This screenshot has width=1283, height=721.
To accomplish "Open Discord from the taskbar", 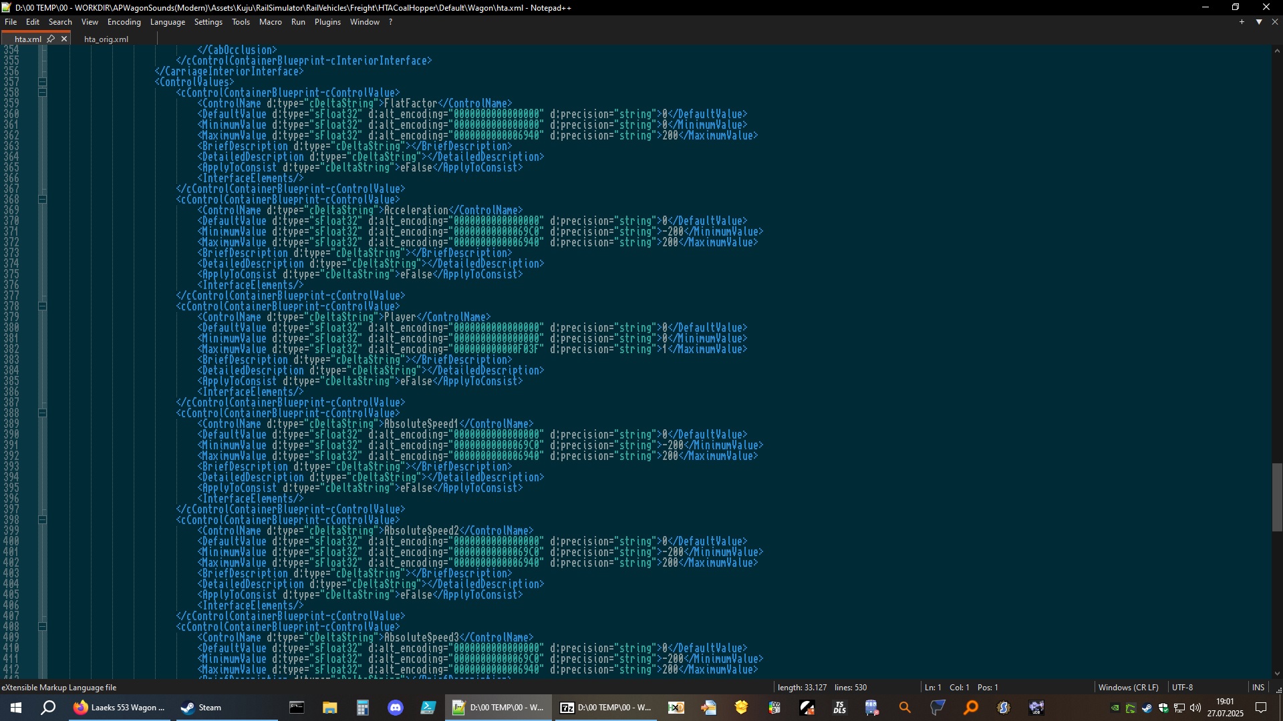I will [396, 708].
